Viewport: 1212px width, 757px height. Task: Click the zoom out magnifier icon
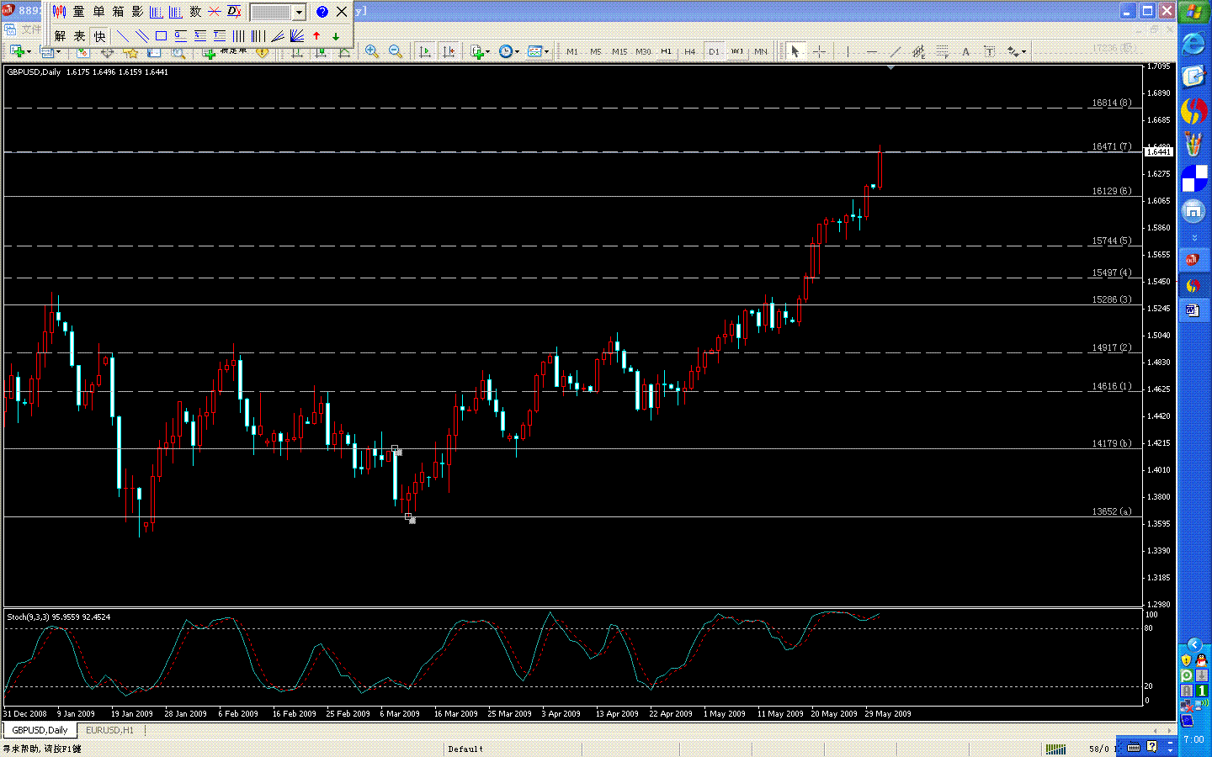click(x=396, y=52)
